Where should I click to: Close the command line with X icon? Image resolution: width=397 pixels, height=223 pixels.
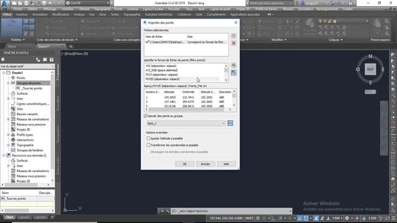pyautogui.click(x=163, y=211)
